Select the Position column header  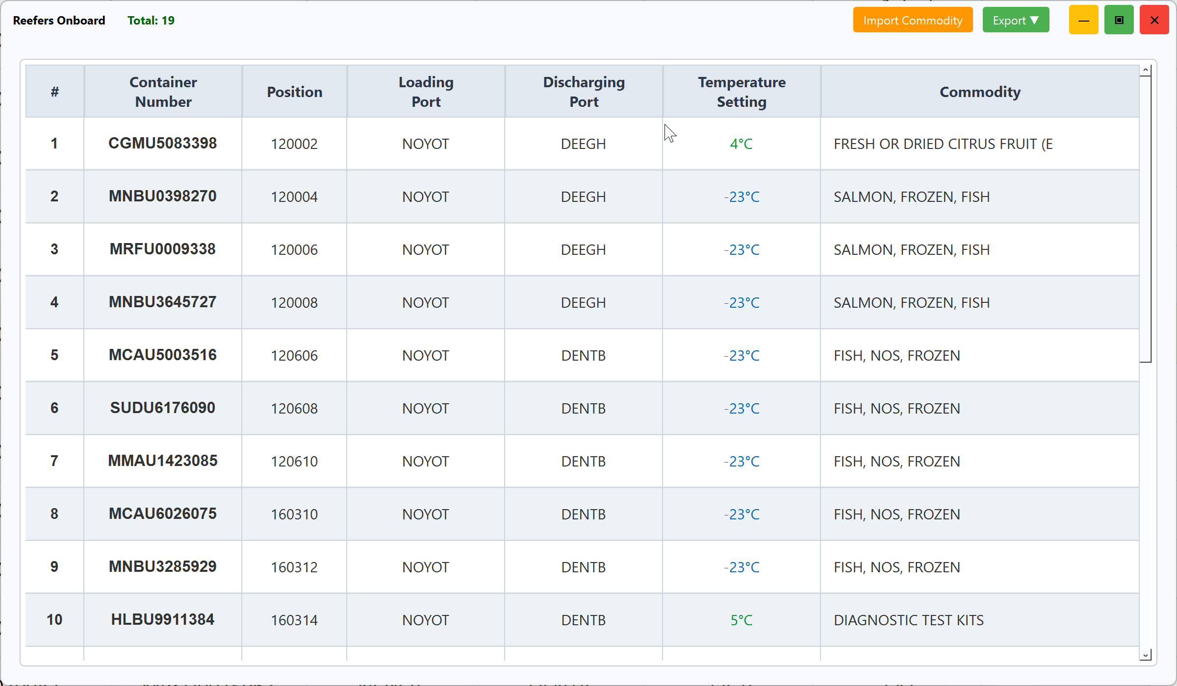point(295,92)
